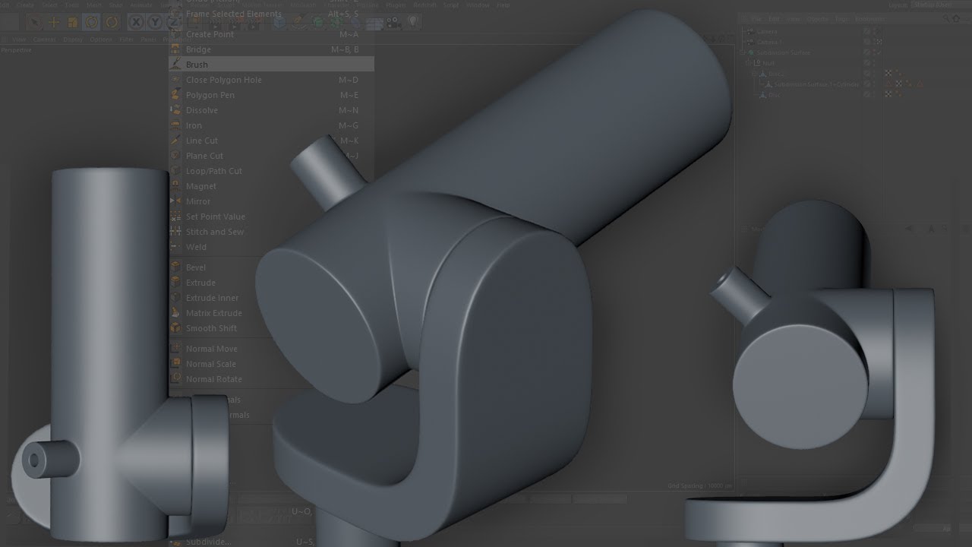The height and width of the screenshot is (547, 972).
Task: Choose Iron from the menu
Action: tap(194, 125)
